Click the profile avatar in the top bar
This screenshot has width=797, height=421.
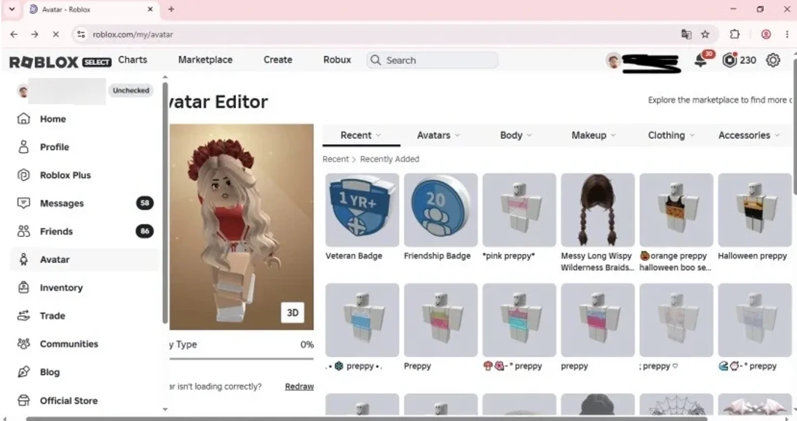[613, 61]
